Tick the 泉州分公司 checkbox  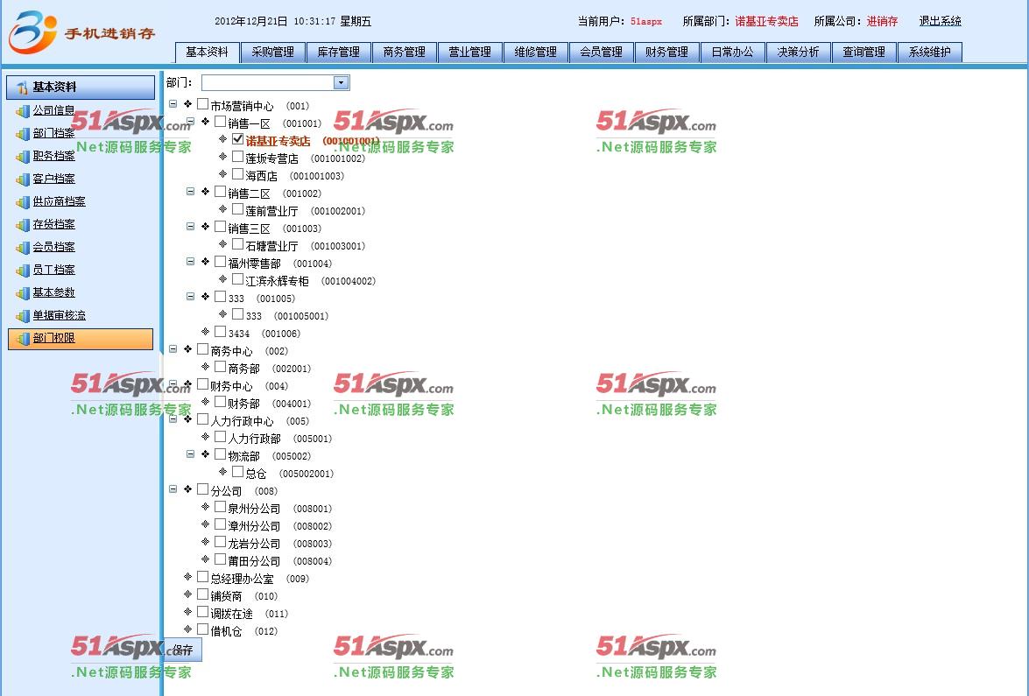point(220,507)
